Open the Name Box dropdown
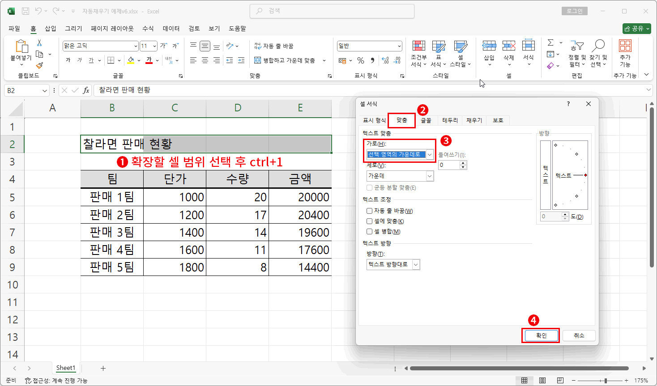Image resolution: width=657 pixels, height=386 pixels. click(x=45, y=90)
